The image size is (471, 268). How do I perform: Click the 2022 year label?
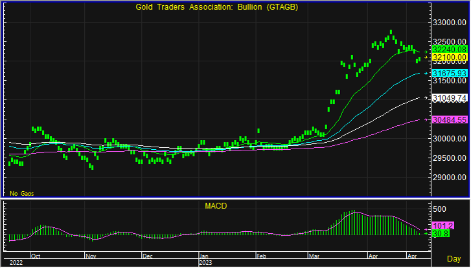[x=16, y=263]
